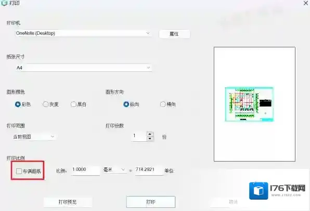Screen dimensions: 310x211
Task: Click the 属性 printer properties button
Action: 174,34
